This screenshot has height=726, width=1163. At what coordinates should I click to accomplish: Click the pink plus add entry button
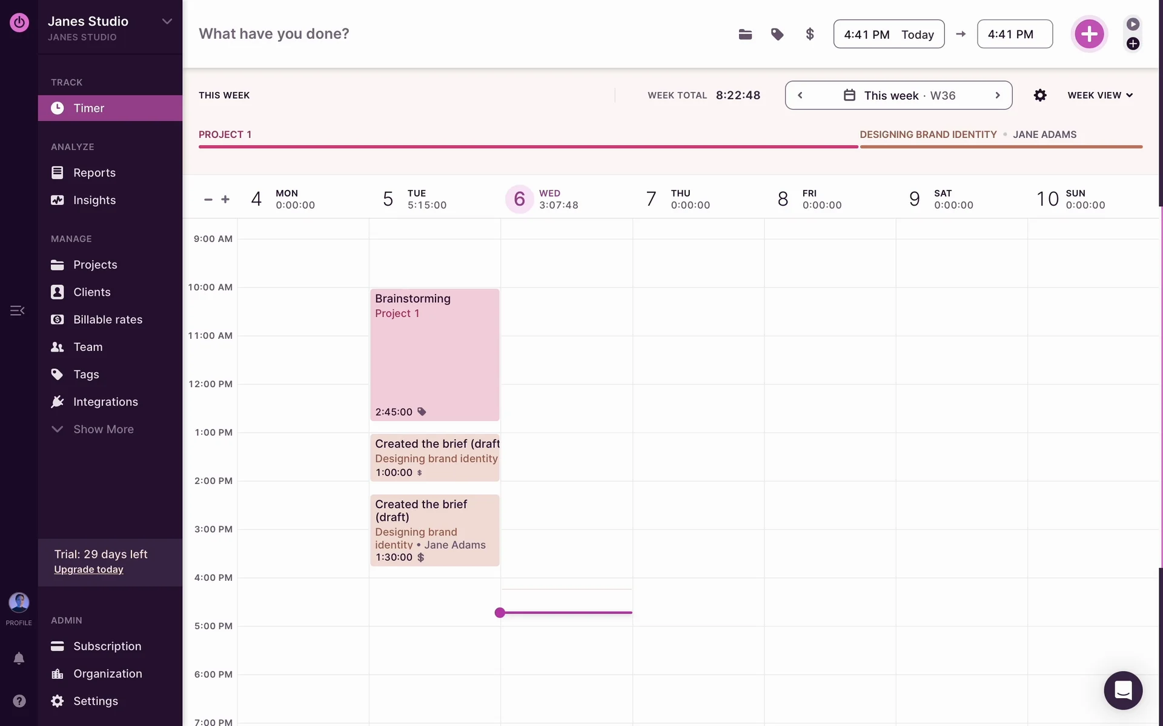click(1089, 34)
